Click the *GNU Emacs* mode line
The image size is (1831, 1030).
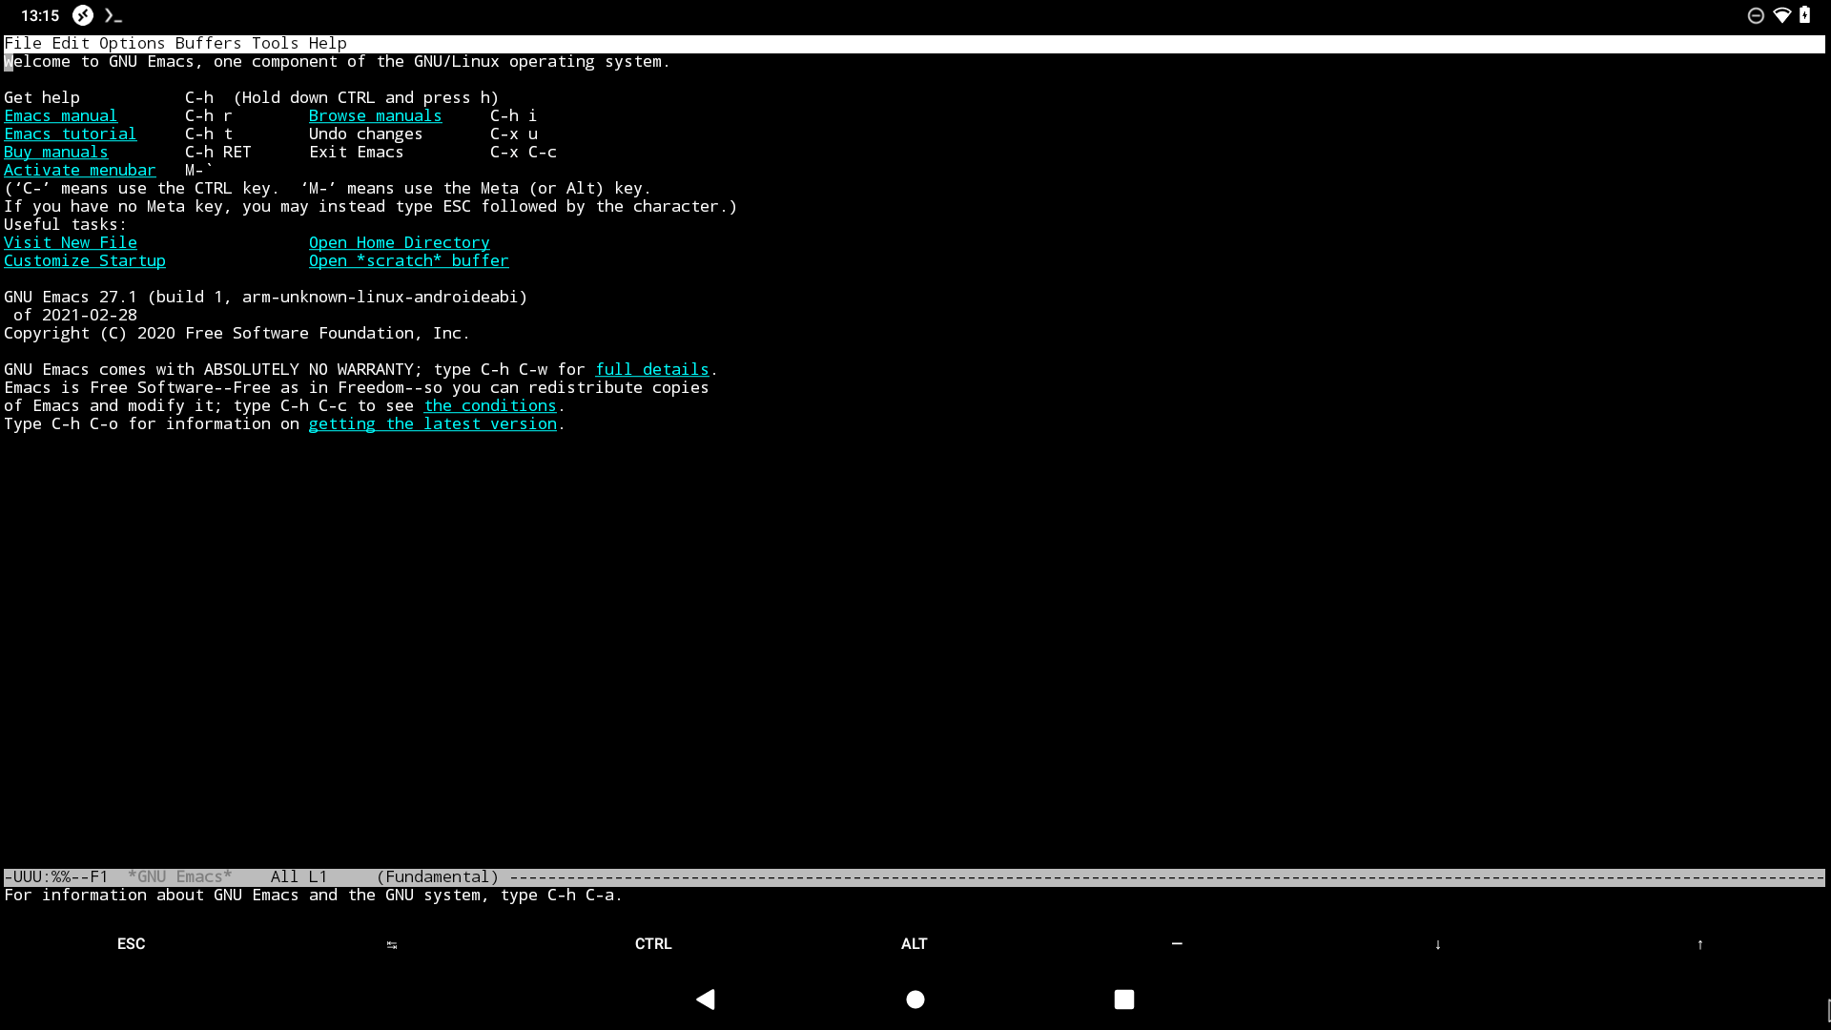tap(181, 876)
